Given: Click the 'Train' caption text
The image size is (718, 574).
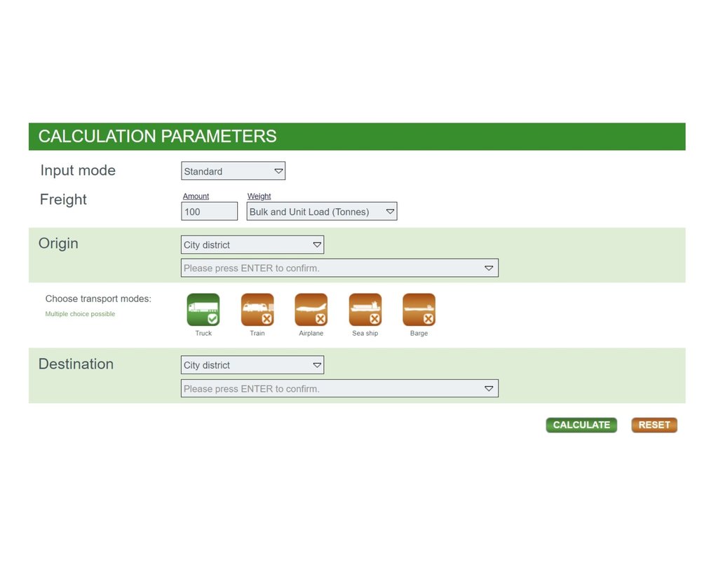Looking at the screenshot, I should coord(257,333).
